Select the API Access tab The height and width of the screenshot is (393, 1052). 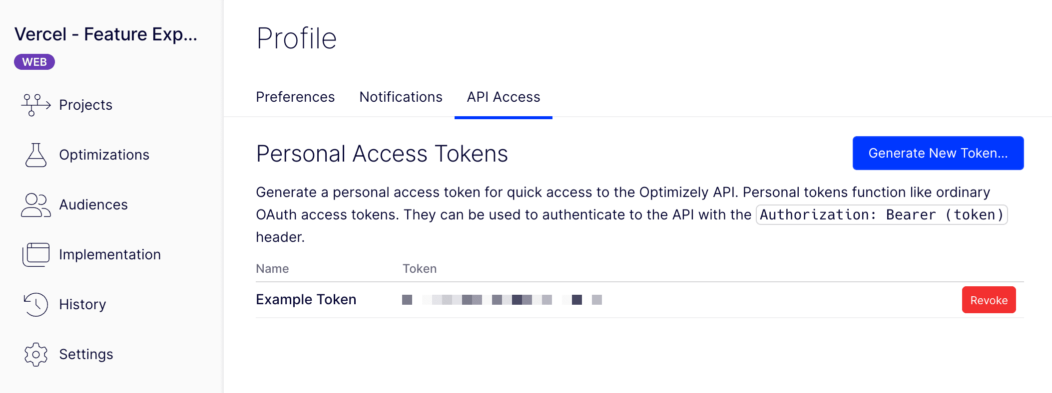click(x=503, y=97)
